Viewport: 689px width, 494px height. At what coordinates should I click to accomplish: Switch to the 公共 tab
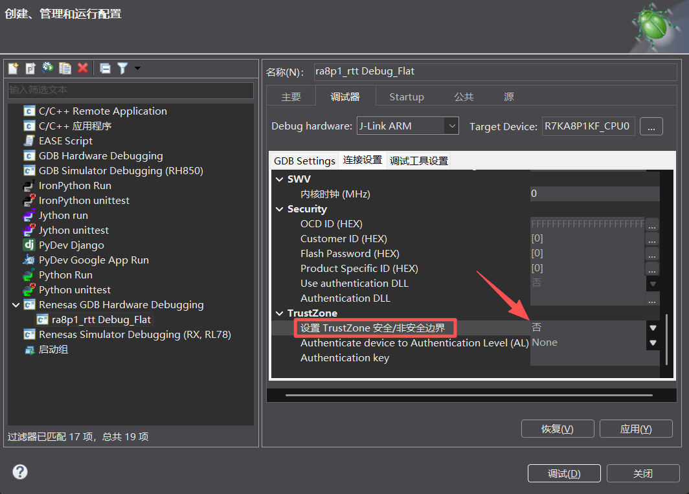464,96
